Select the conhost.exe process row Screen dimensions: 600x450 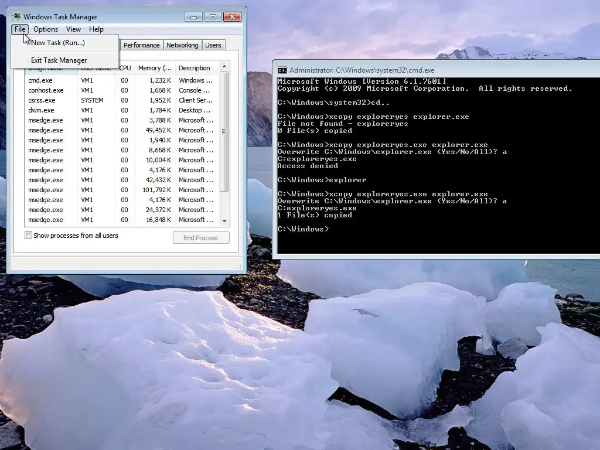tap(122, 90)
